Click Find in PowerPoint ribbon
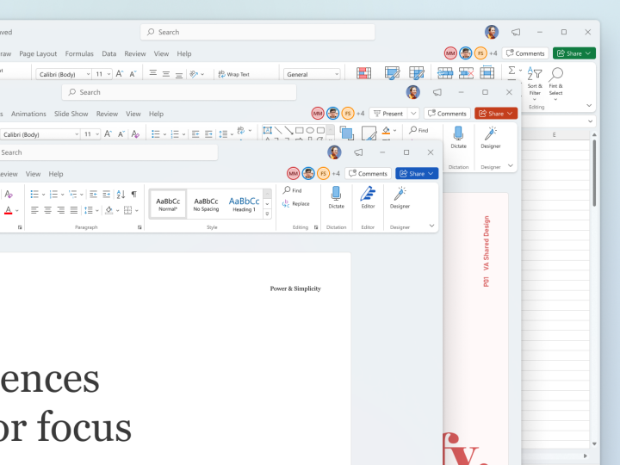The height and width of the screenshot is (465, 620). pos(418,130)
